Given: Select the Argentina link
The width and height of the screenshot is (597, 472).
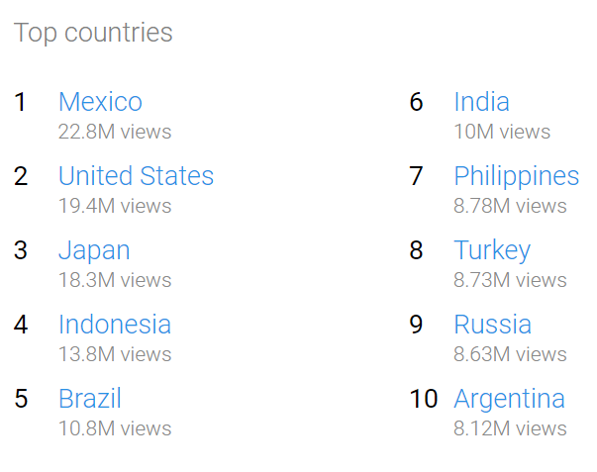Looking at the screenshot, I should point(510,400).
